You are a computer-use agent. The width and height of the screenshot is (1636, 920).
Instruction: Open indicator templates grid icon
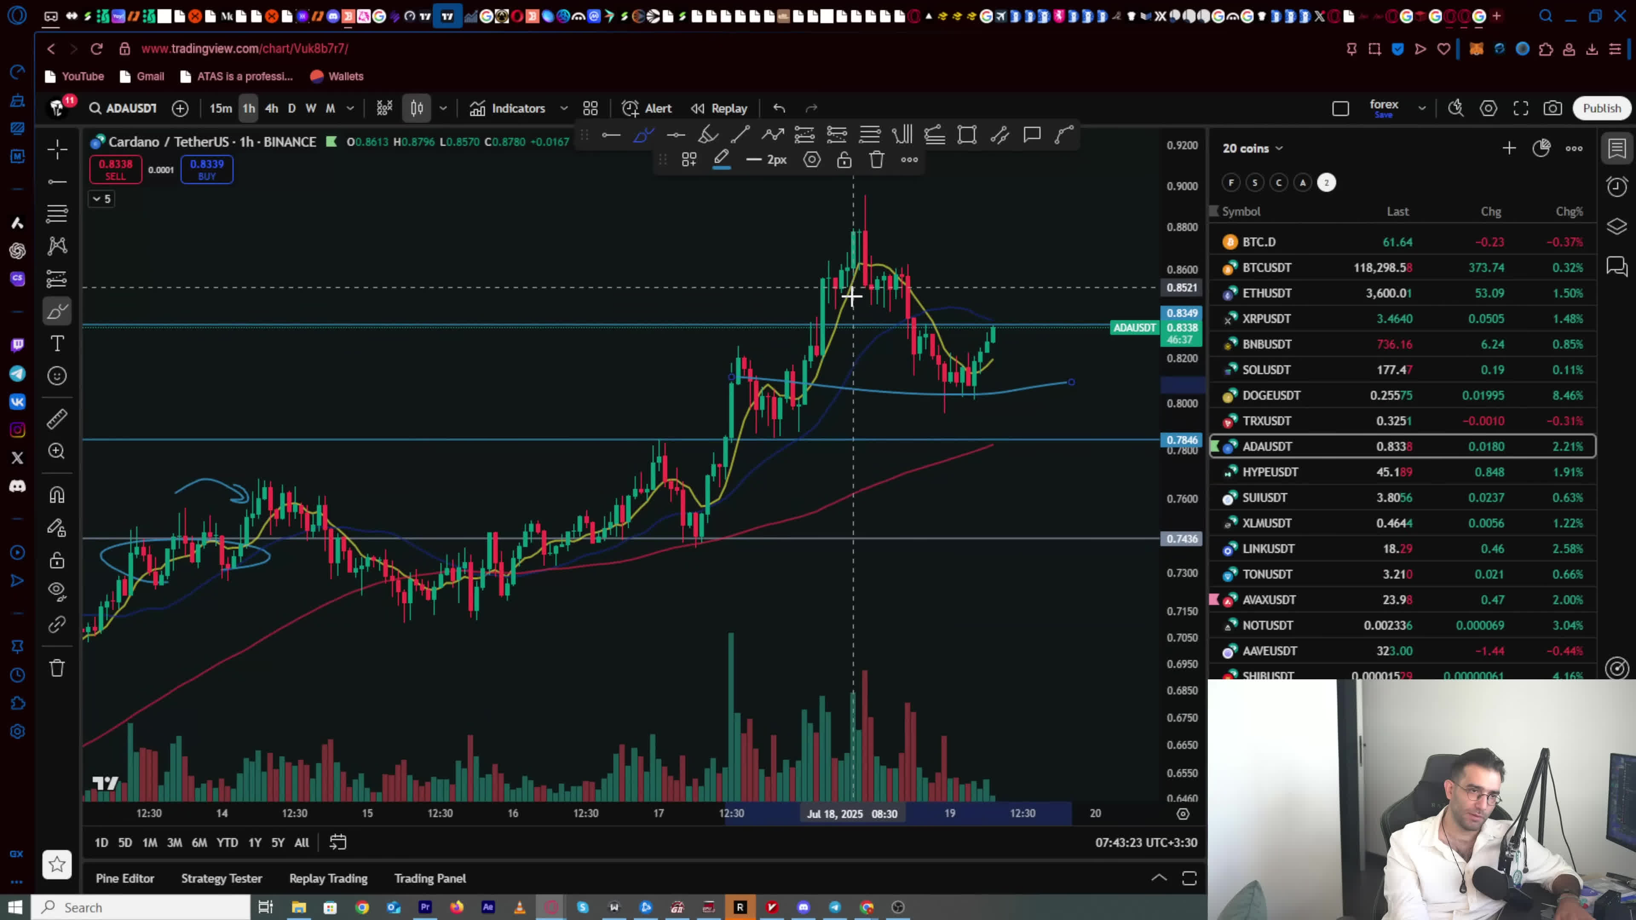point(590,109)
